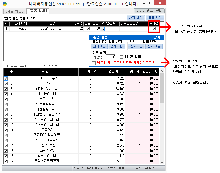Open the bid interval ellipsis button next to 60
This screenshot has width=220, height=173.
pos(102,29)
